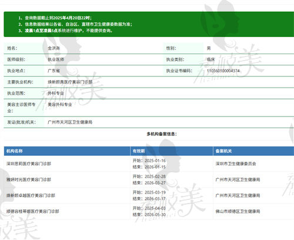The width and height of the screenshot is (294, 240).
Task: Click the end date 2026-01-15
Action: (155, 167)
